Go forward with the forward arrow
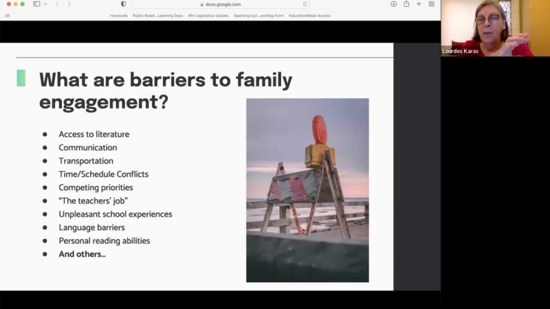Screen dimensions: 550x309 (x=69, y=4)
